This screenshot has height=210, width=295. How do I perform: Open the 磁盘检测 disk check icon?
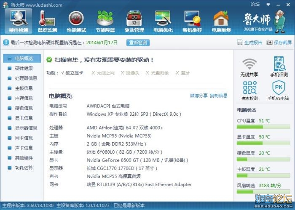click(x=249, y=90)
